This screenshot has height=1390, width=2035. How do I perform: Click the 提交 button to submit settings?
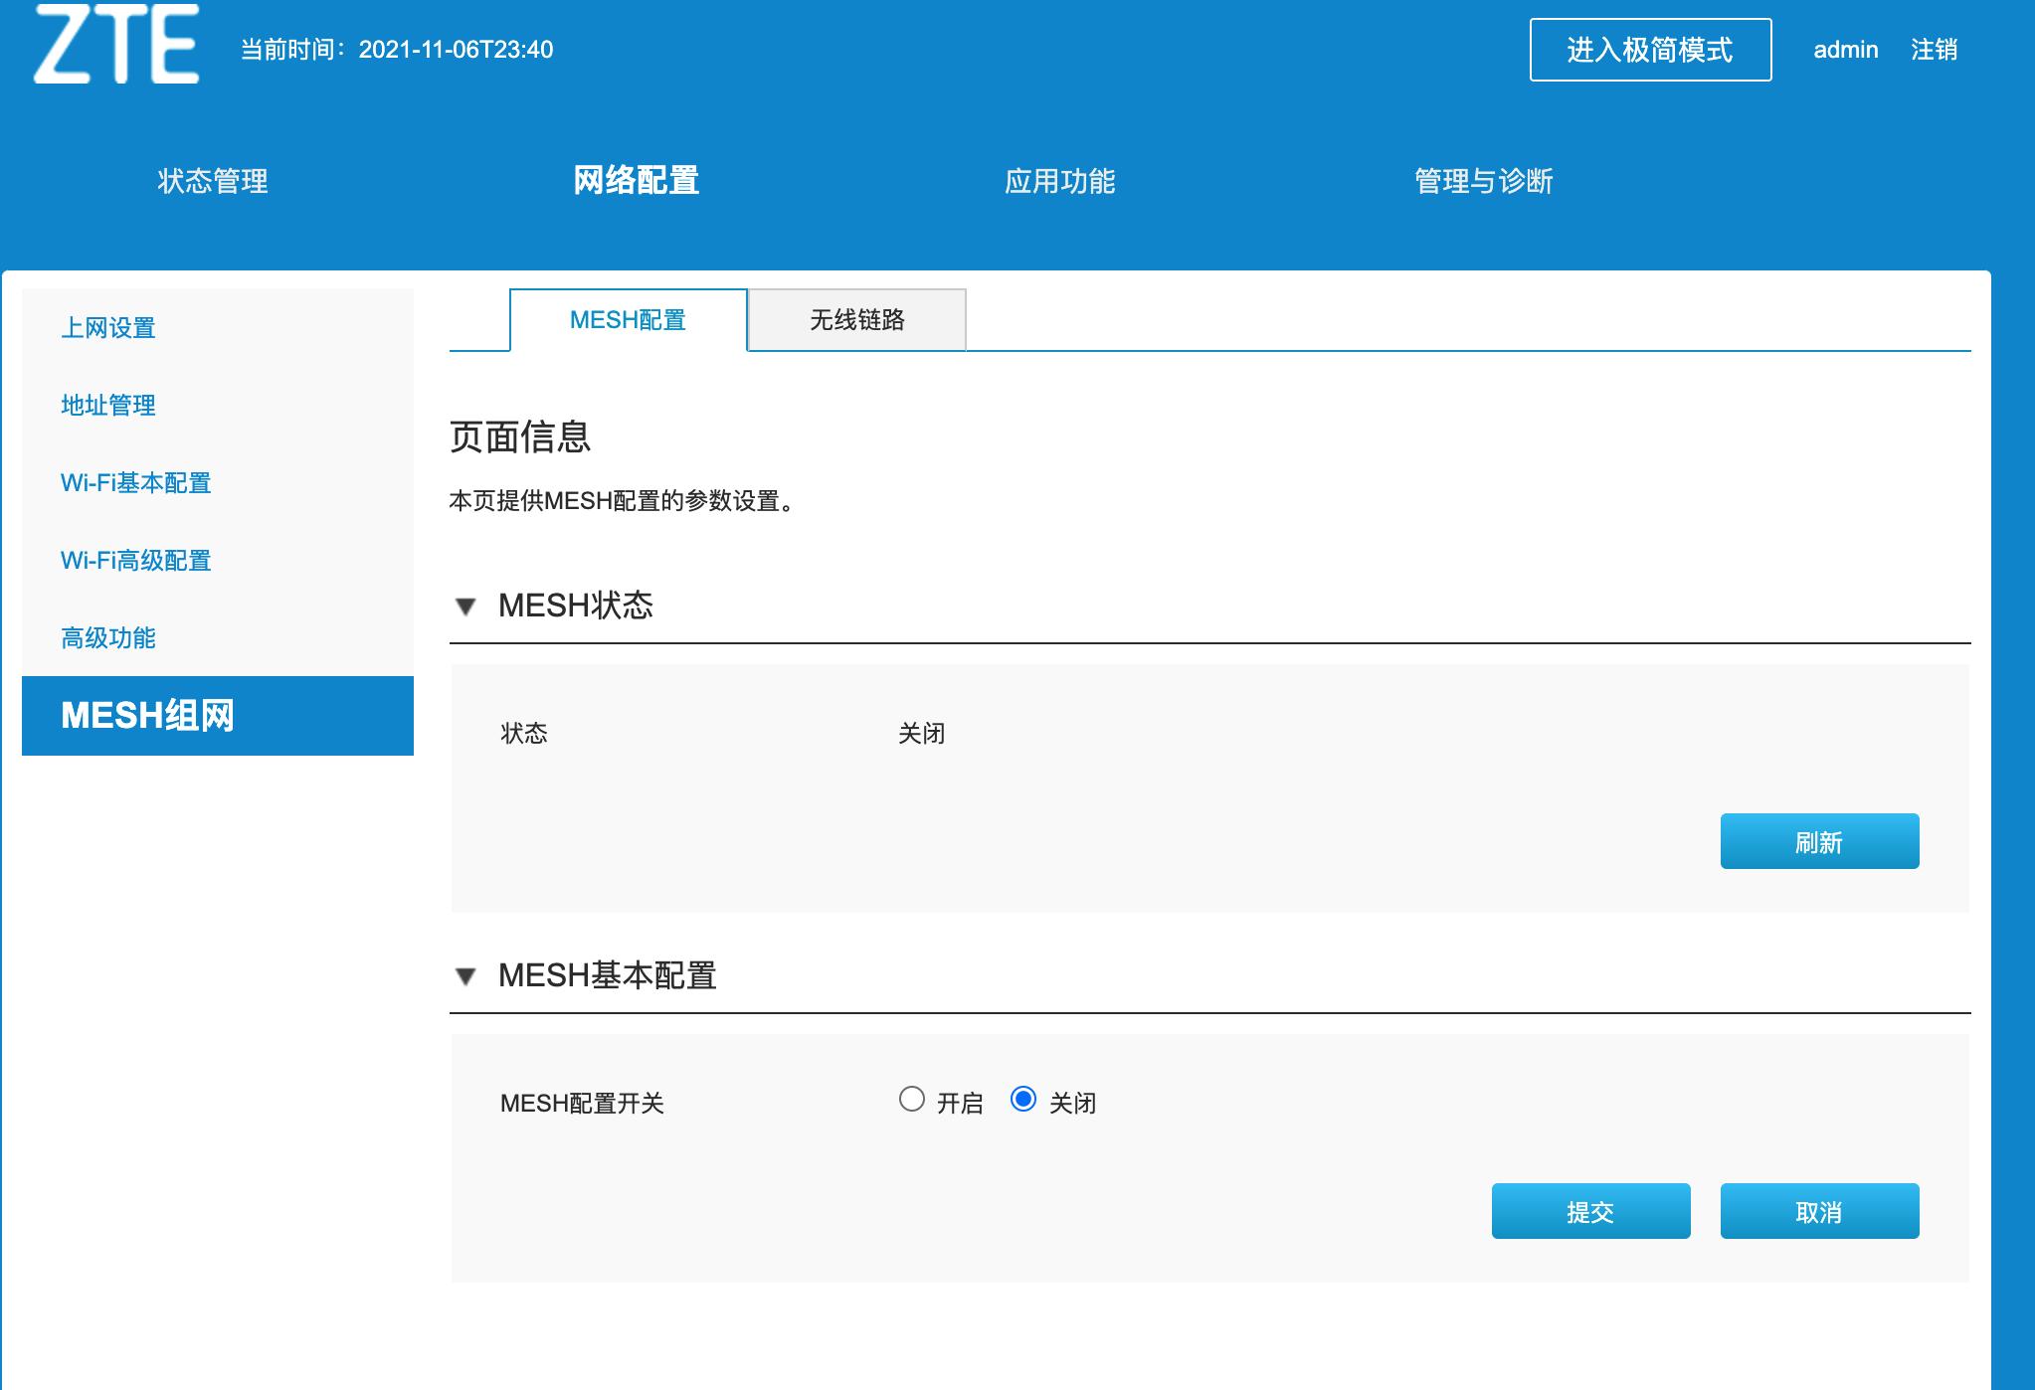[1590, 1212]
